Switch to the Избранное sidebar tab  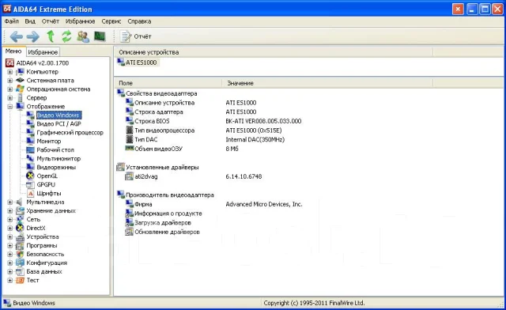click(43, 52)
